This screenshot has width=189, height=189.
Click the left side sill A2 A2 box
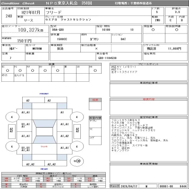pyautogui.click(x=11, y=131)
